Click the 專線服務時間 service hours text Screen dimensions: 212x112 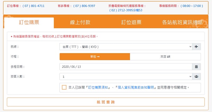click(181, 6)
